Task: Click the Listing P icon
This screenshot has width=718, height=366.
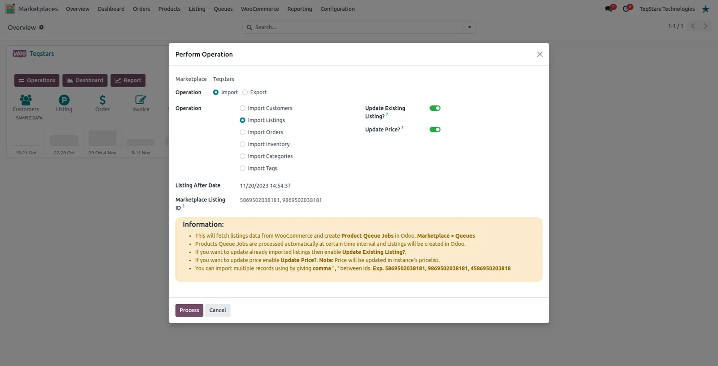Action: [x=64, y=100]
